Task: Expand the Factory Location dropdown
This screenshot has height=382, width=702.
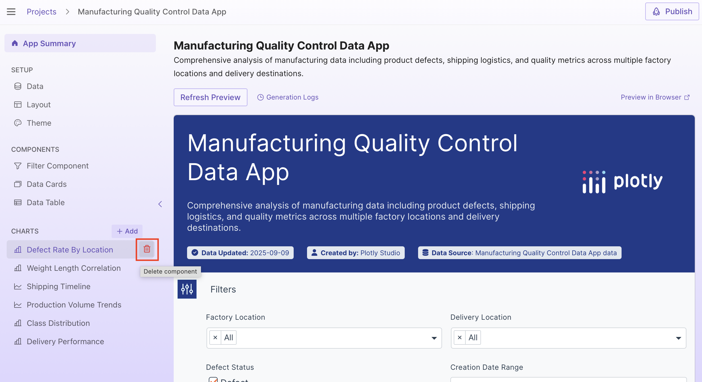Action: tap(434, 338)
